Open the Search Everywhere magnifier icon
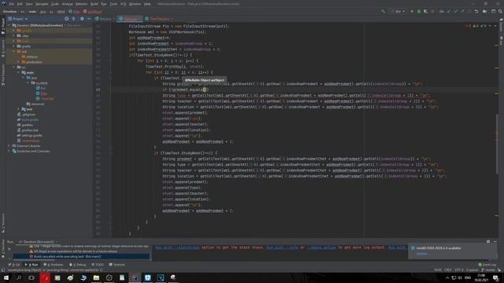This screenshot has width=504, height=283. [x=500, y=11]
